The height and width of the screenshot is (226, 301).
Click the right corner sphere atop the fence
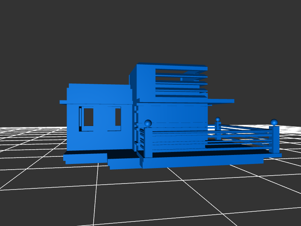(x=274, y=122)
